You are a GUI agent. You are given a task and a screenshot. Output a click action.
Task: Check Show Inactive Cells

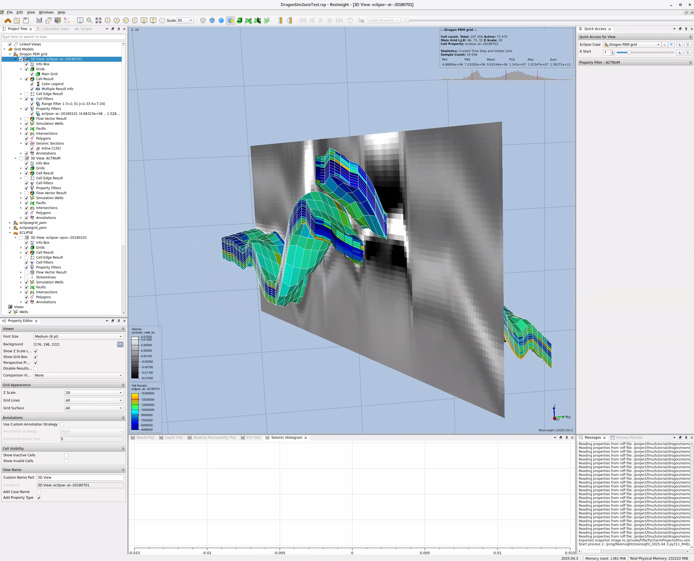coord(66,455)
